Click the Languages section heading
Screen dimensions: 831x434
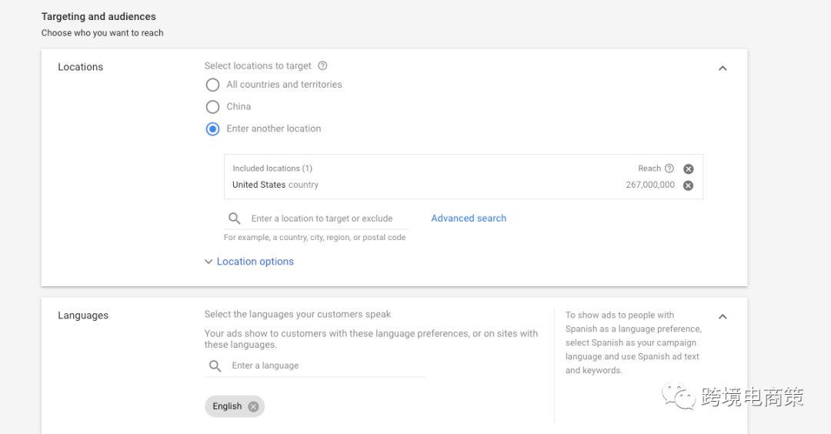pos(83,315)
